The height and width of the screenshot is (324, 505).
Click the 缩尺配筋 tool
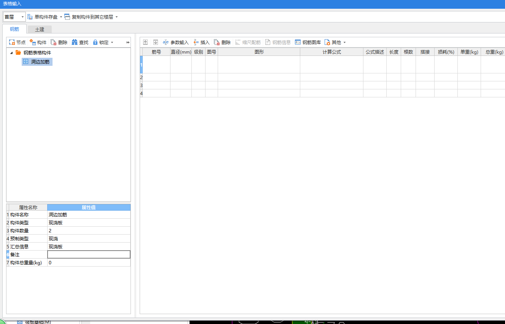coord(248,42)
